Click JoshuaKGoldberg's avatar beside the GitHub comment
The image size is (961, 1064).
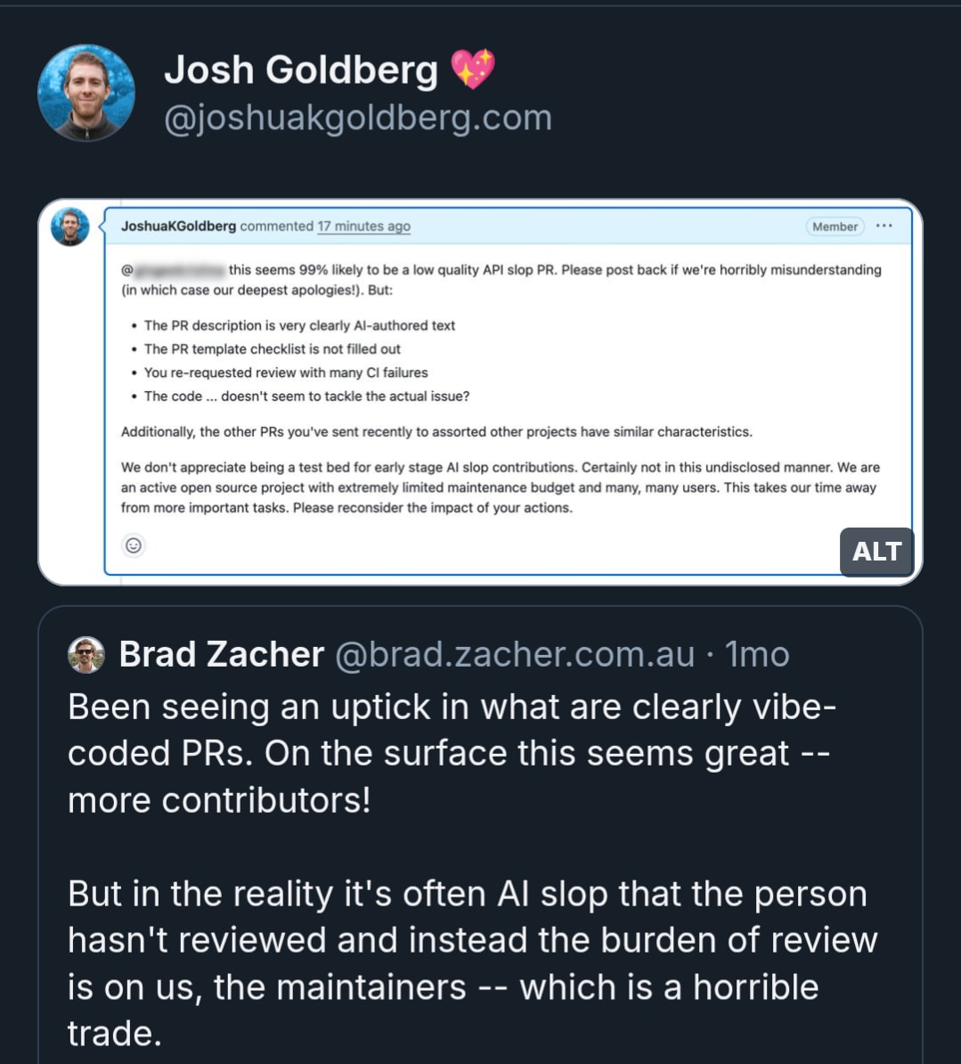pos(69,227)
